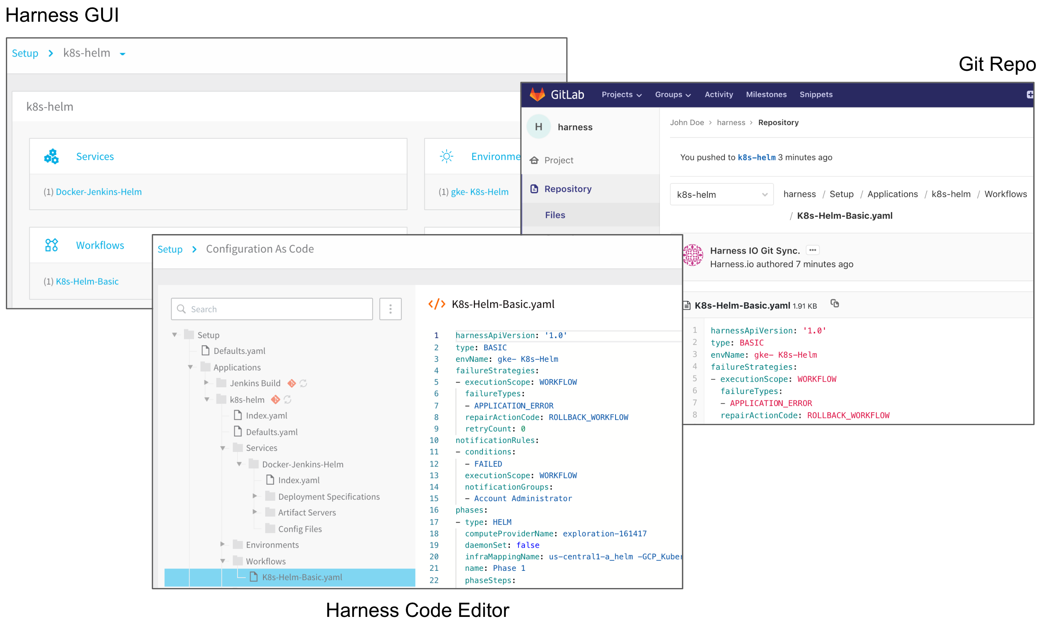Open Snippets in GitLab top bar
The width and height of the screenshot is (1040, 627).
click(816, 94)
